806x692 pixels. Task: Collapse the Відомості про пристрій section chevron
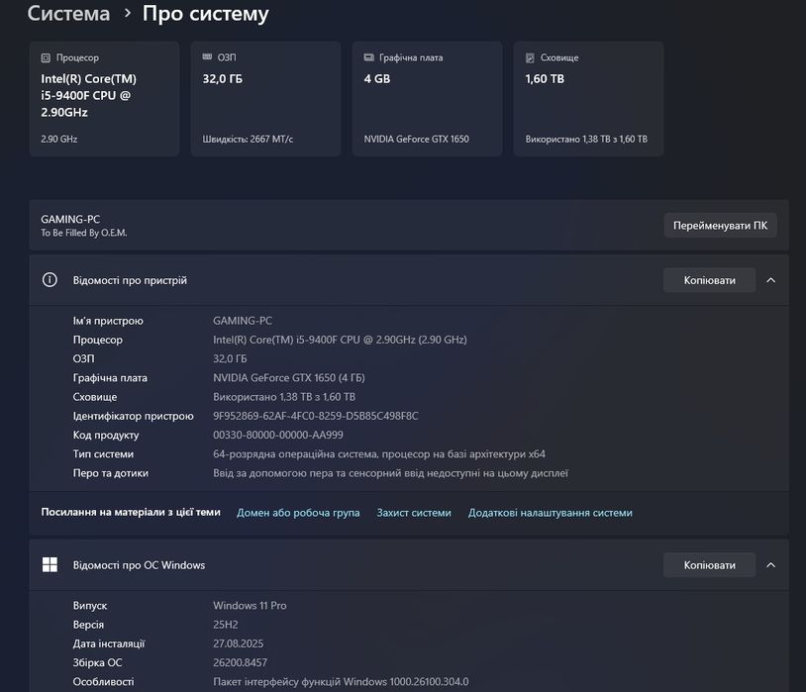[771, 280]
